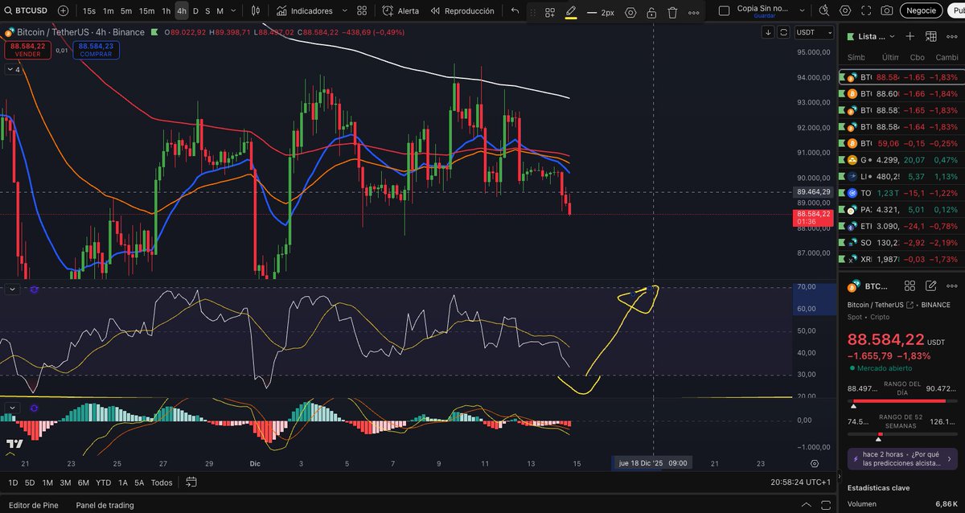Select the 5D date range
The image size is (965, 513).
point(30,482)
